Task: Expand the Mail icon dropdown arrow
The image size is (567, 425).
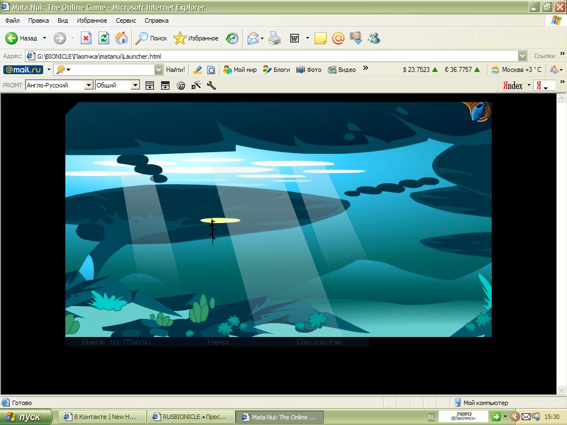Action: [x=262, y=38]
